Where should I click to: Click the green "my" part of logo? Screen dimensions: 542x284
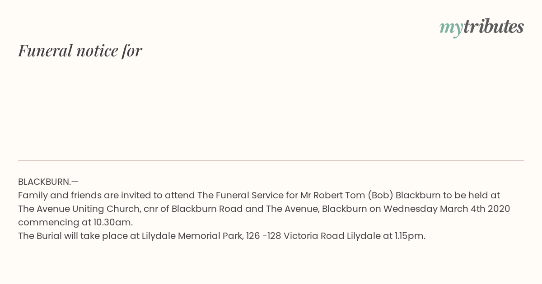point(451,29)
